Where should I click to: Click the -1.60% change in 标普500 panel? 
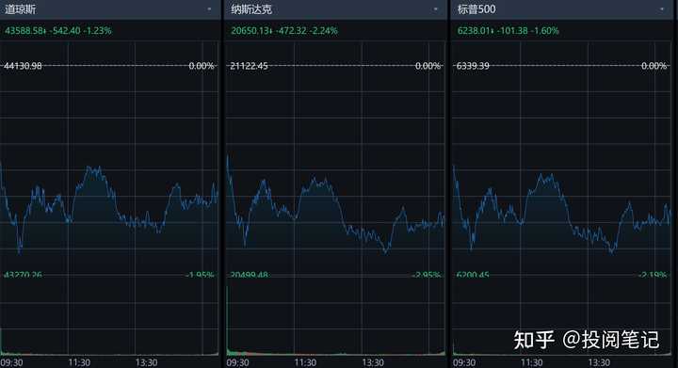pyautogui.click(x=545, y=31)
